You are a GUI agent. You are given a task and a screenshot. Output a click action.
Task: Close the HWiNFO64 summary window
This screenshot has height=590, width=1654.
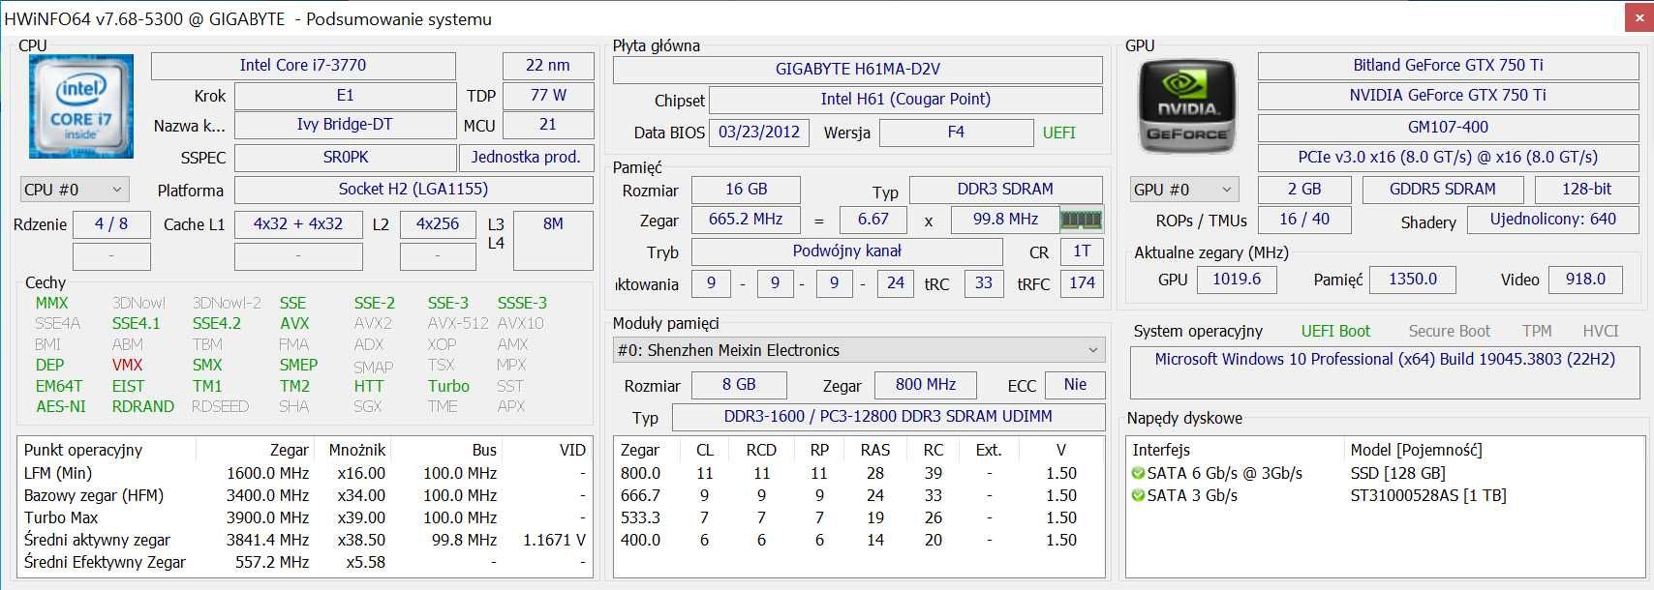click(1638, 17)
